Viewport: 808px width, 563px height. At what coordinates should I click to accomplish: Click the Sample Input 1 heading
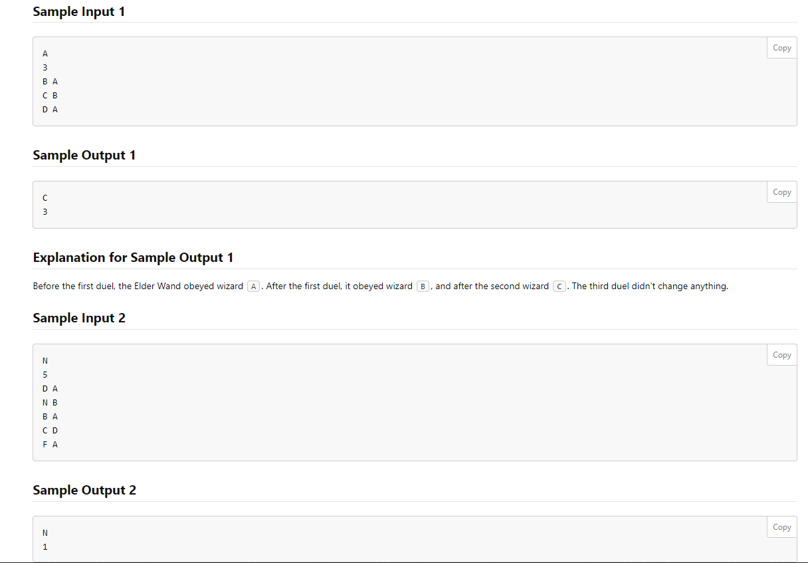pos(78,11)
